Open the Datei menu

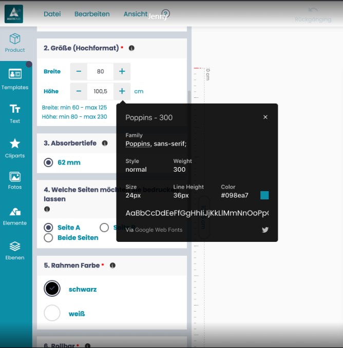[x=52, y=14]
